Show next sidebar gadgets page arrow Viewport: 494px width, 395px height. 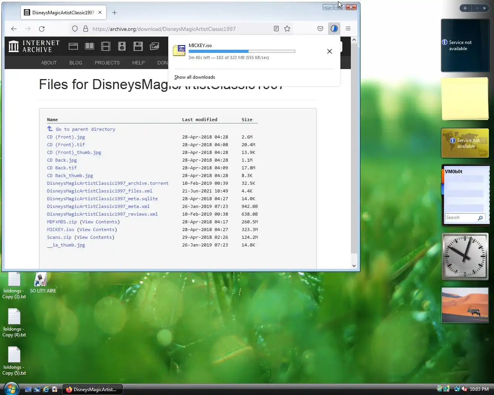[x=485, y=8]
